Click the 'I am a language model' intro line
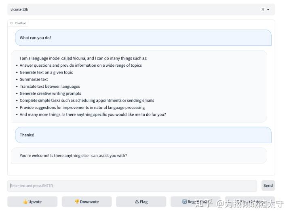291x216 pixels. [83, 58]
